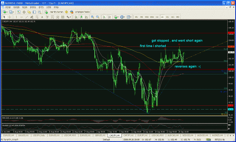The image size is (236, 142).
Task: Switch timeframe to MN
Action: tap(178, 17)
